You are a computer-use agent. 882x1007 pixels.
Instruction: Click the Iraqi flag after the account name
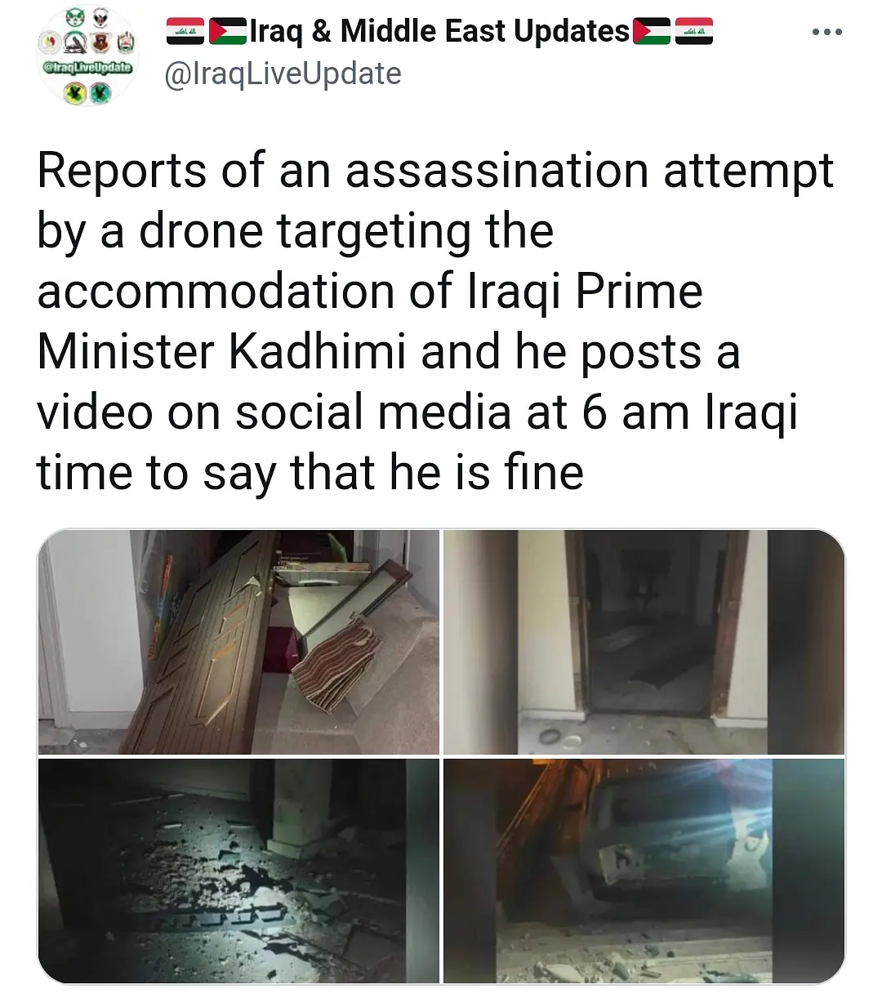tap(694, 31)
